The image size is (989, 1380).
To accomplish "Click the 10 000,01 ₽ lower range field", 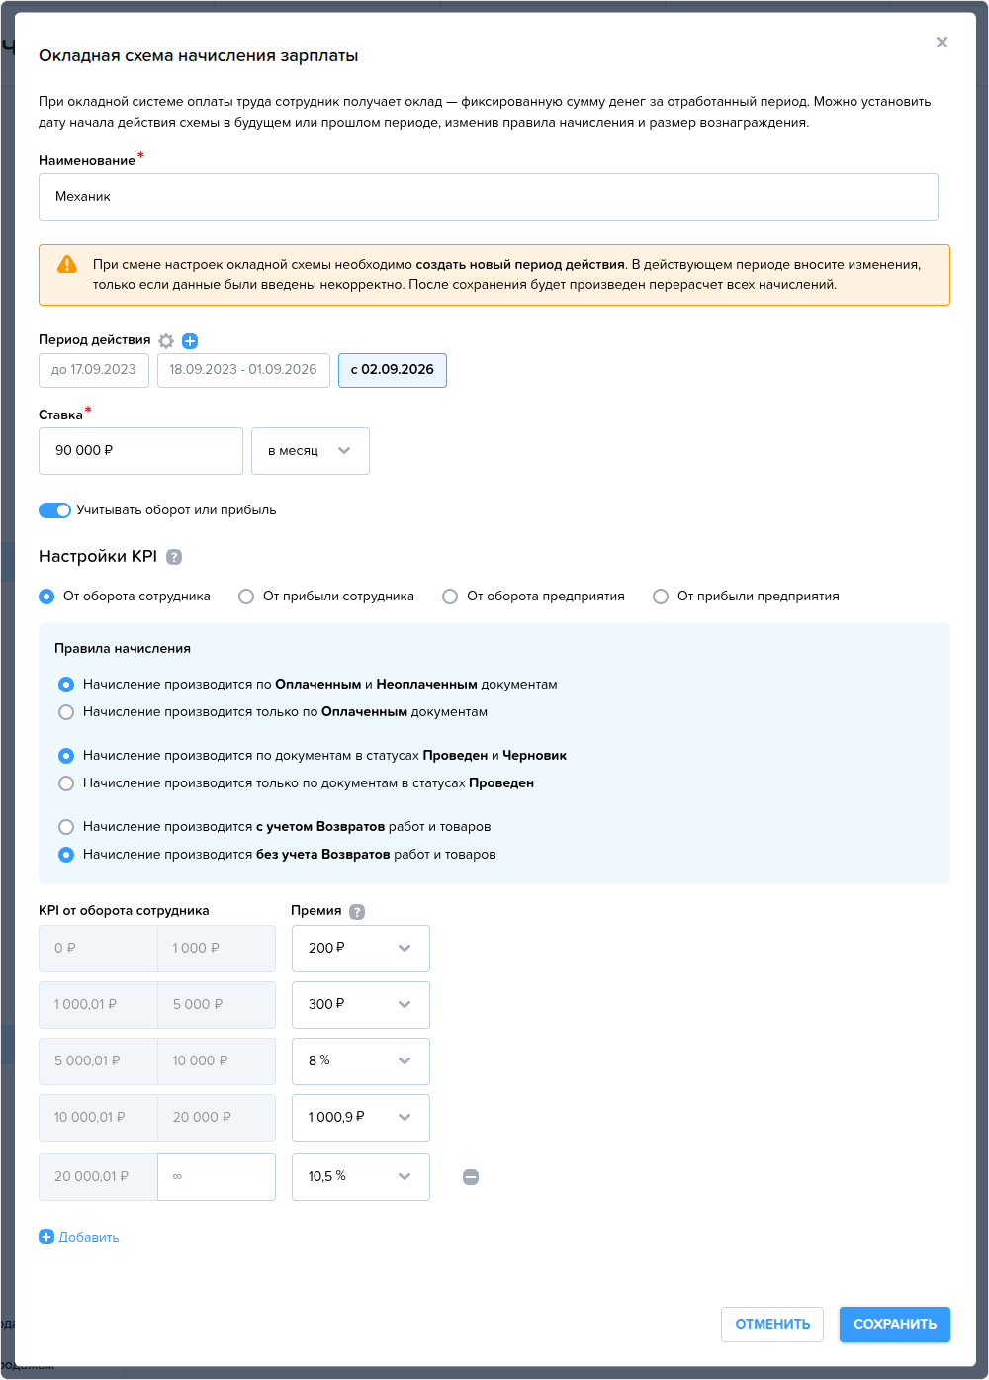I will click(98, 1118).
